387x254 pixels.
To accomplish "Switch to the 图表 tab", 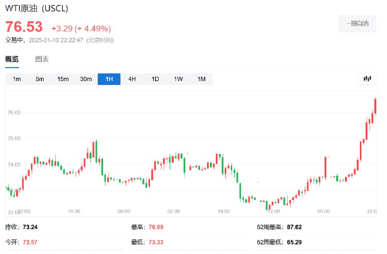I will 42,59.
